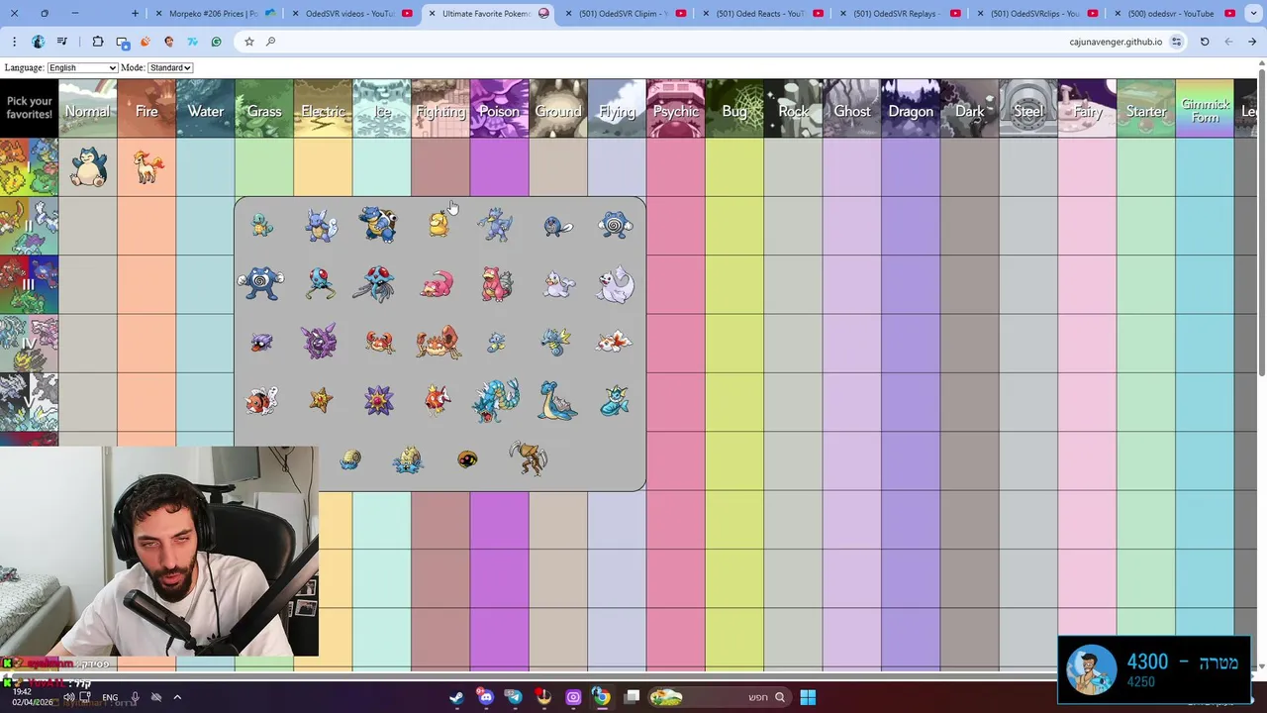Click the Windows Start button
This screenshot has width=1267, height=713.
tap(808, 697)
